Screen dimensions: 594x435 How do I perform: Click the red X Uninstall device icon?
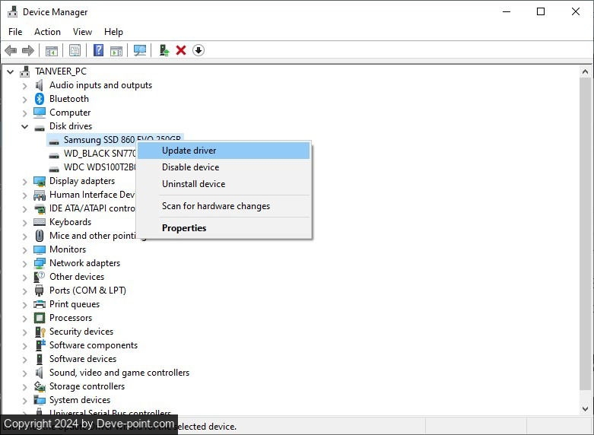point(181,50)
